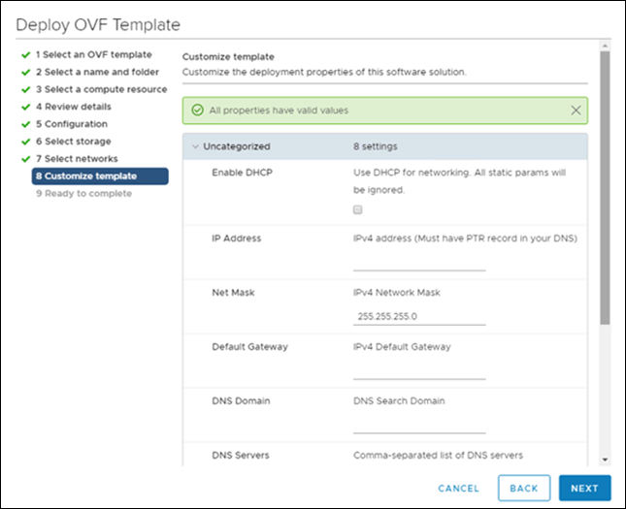Click checkmark beside Review details step
The width and height of the screenshot is (626, 509).
click(26, 107)
